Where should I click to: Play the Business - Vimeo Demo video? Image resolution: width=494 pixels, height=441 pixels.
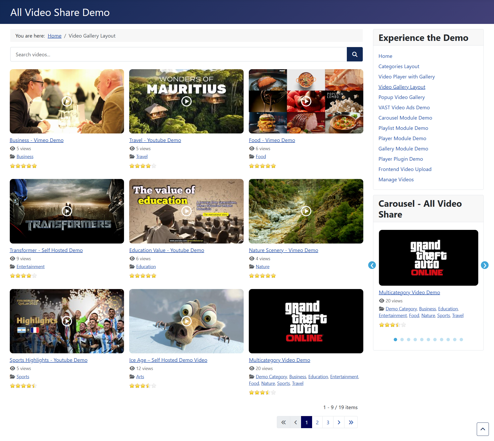pos(67,101)
